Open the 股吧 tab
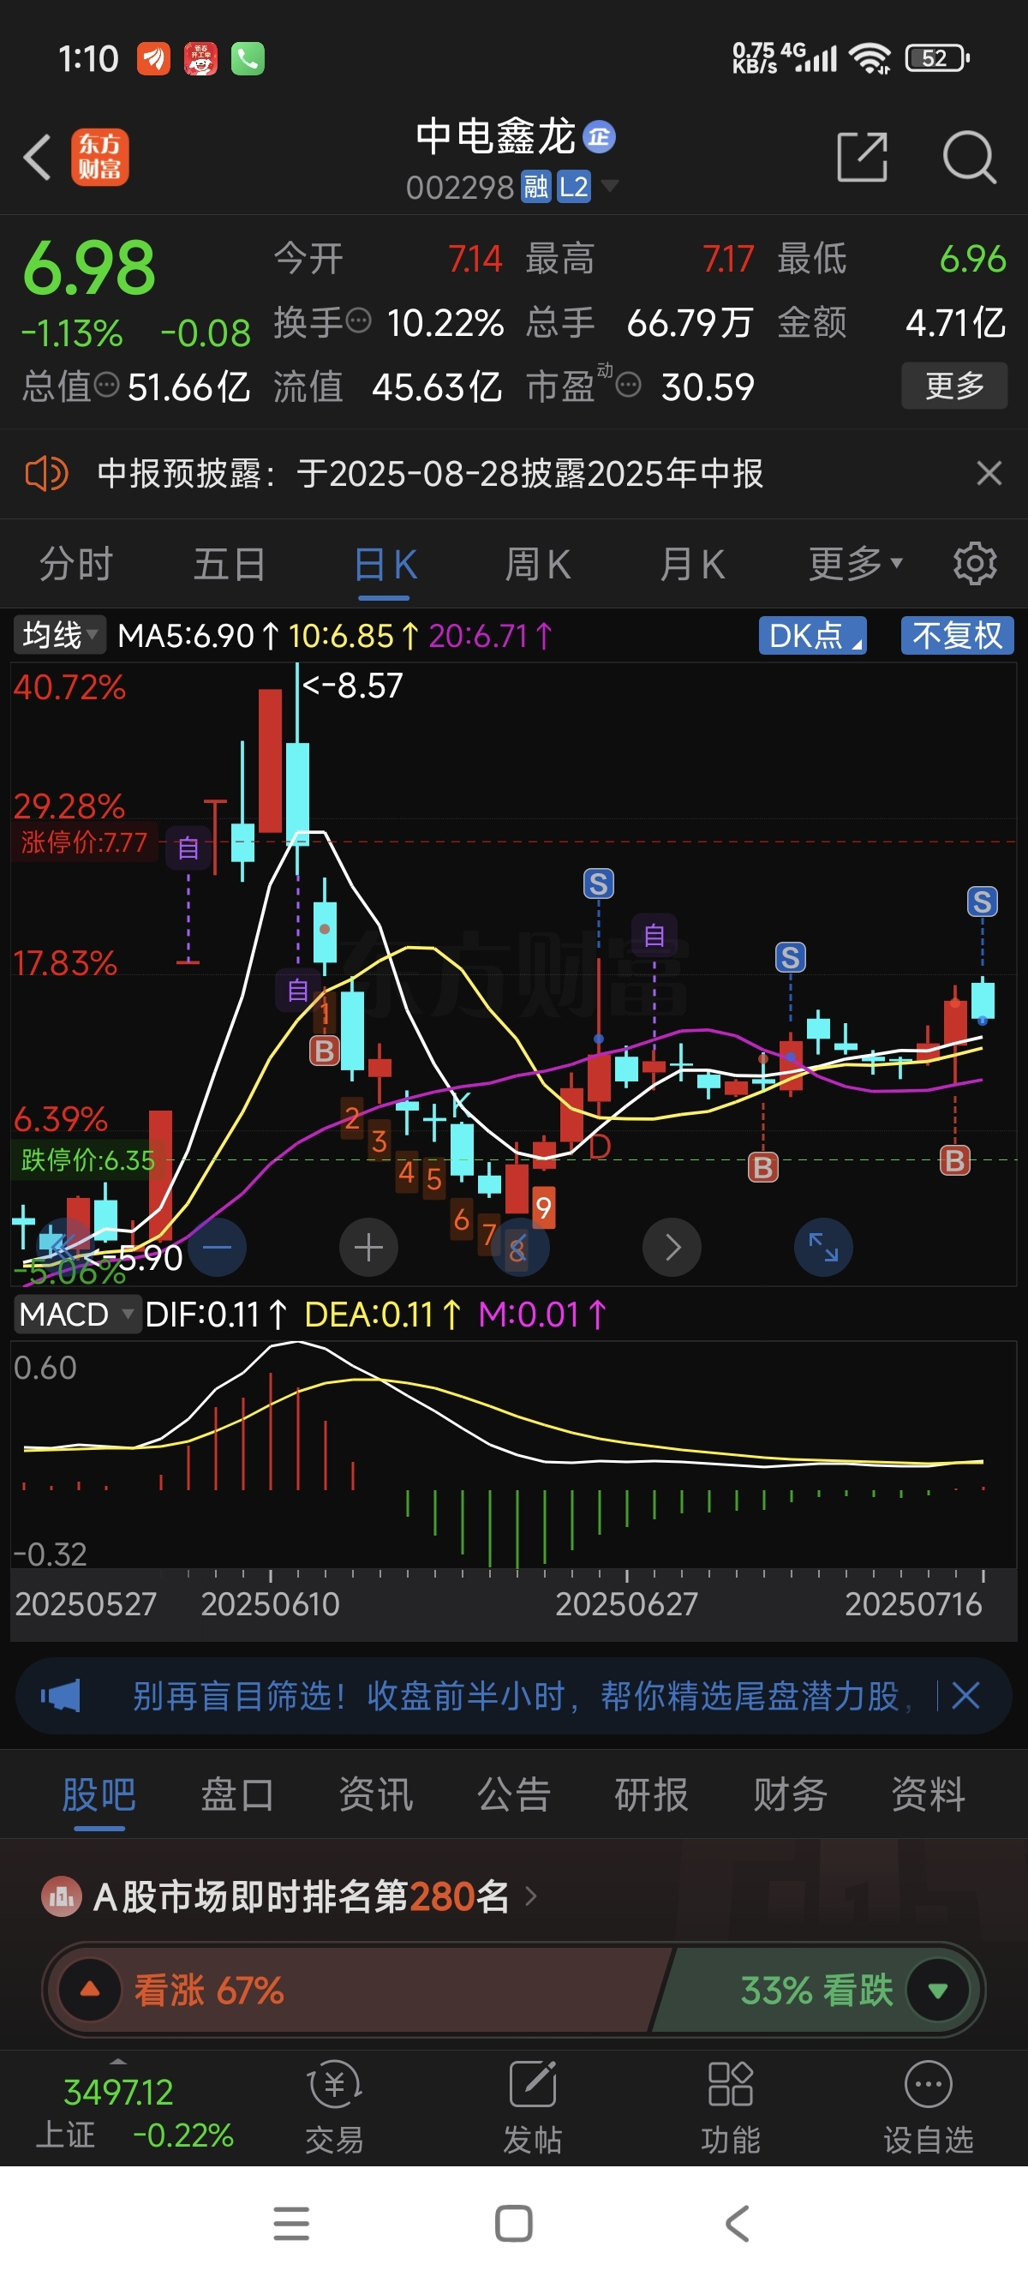 [x=99, y=1794]
